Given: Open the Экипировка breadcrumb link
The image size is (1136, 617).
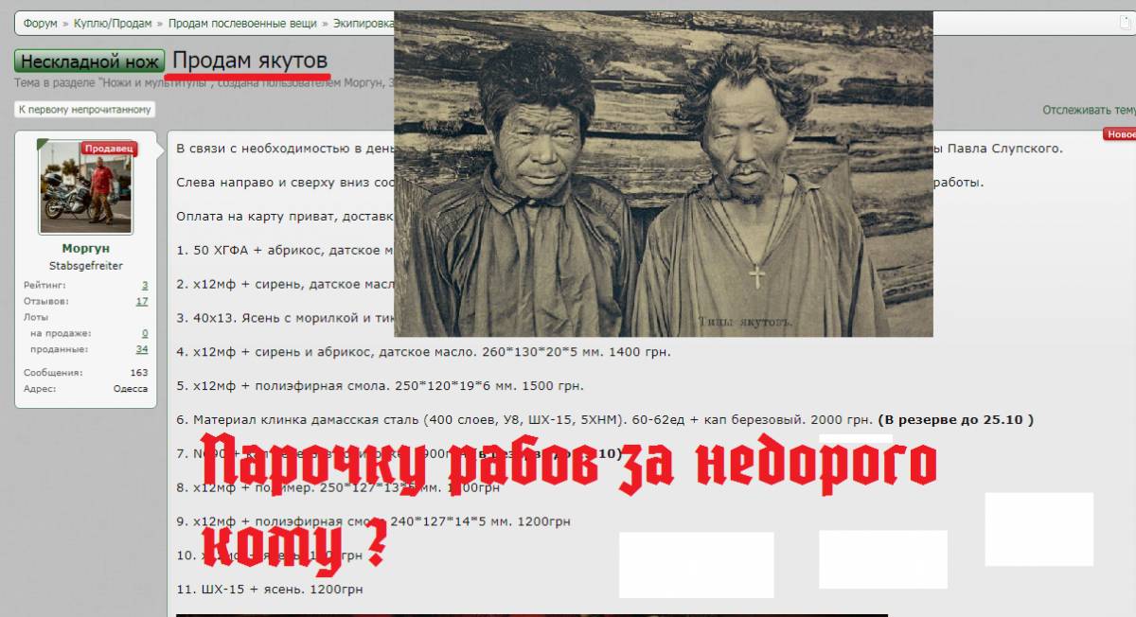Looking at the screenshot, I should [364, 23].
